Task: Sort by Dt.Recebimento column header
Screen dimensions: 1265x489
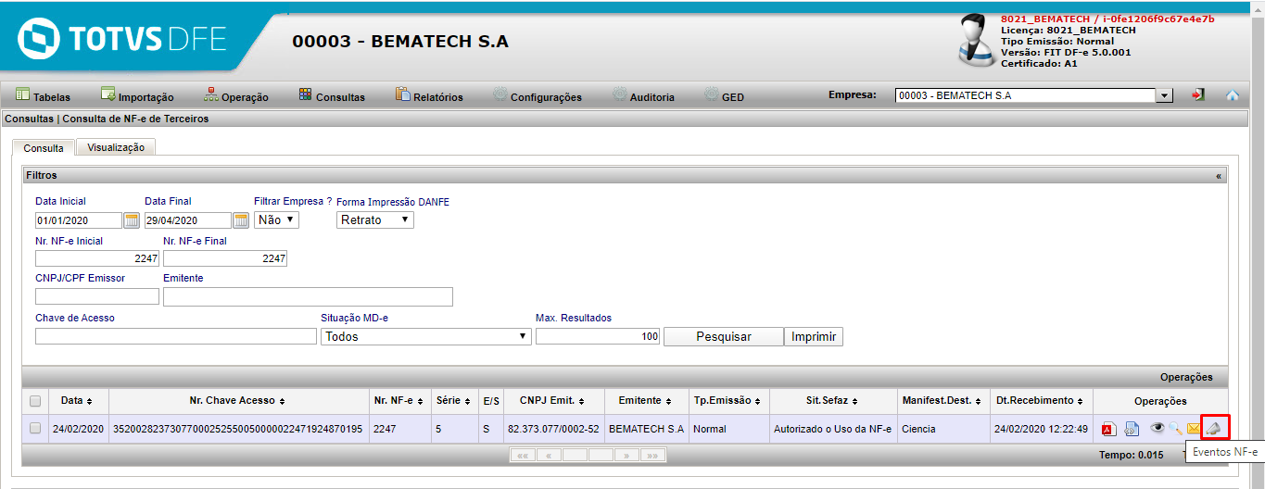Action: click(1040, 400)
